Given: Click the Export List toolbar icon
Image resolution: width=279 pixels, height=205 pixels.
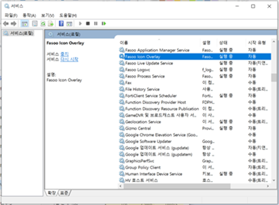Looking at the screenshot, I should 51,23.
